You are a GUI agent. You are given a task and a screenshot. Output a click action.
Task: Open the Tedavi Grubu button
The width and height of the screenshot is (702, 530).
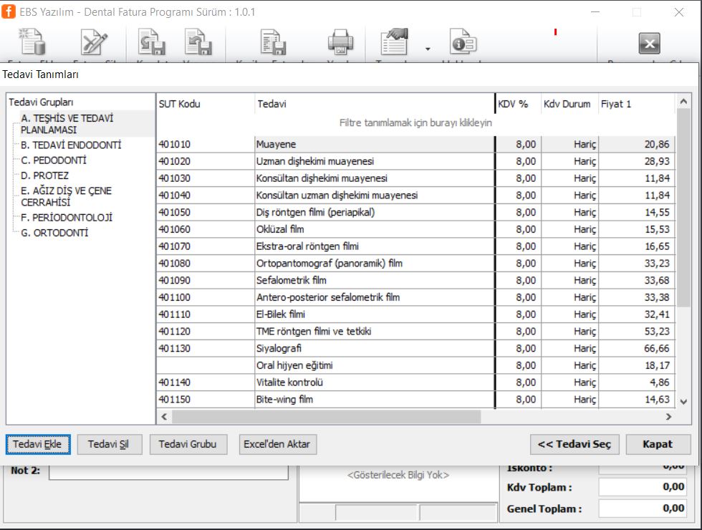[x=188, y=444]
